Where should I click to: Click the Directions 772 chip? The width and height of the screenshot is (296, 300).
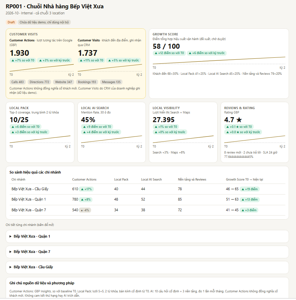click(x=39, y=82)
